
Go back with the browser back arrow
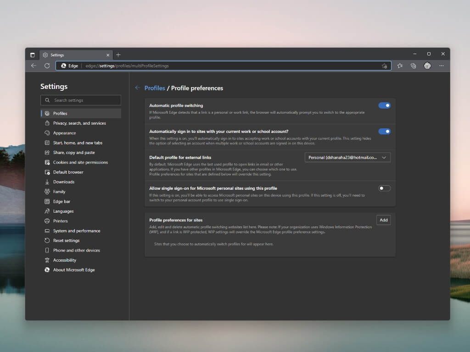pyautogui.click(x=34, y=66)
